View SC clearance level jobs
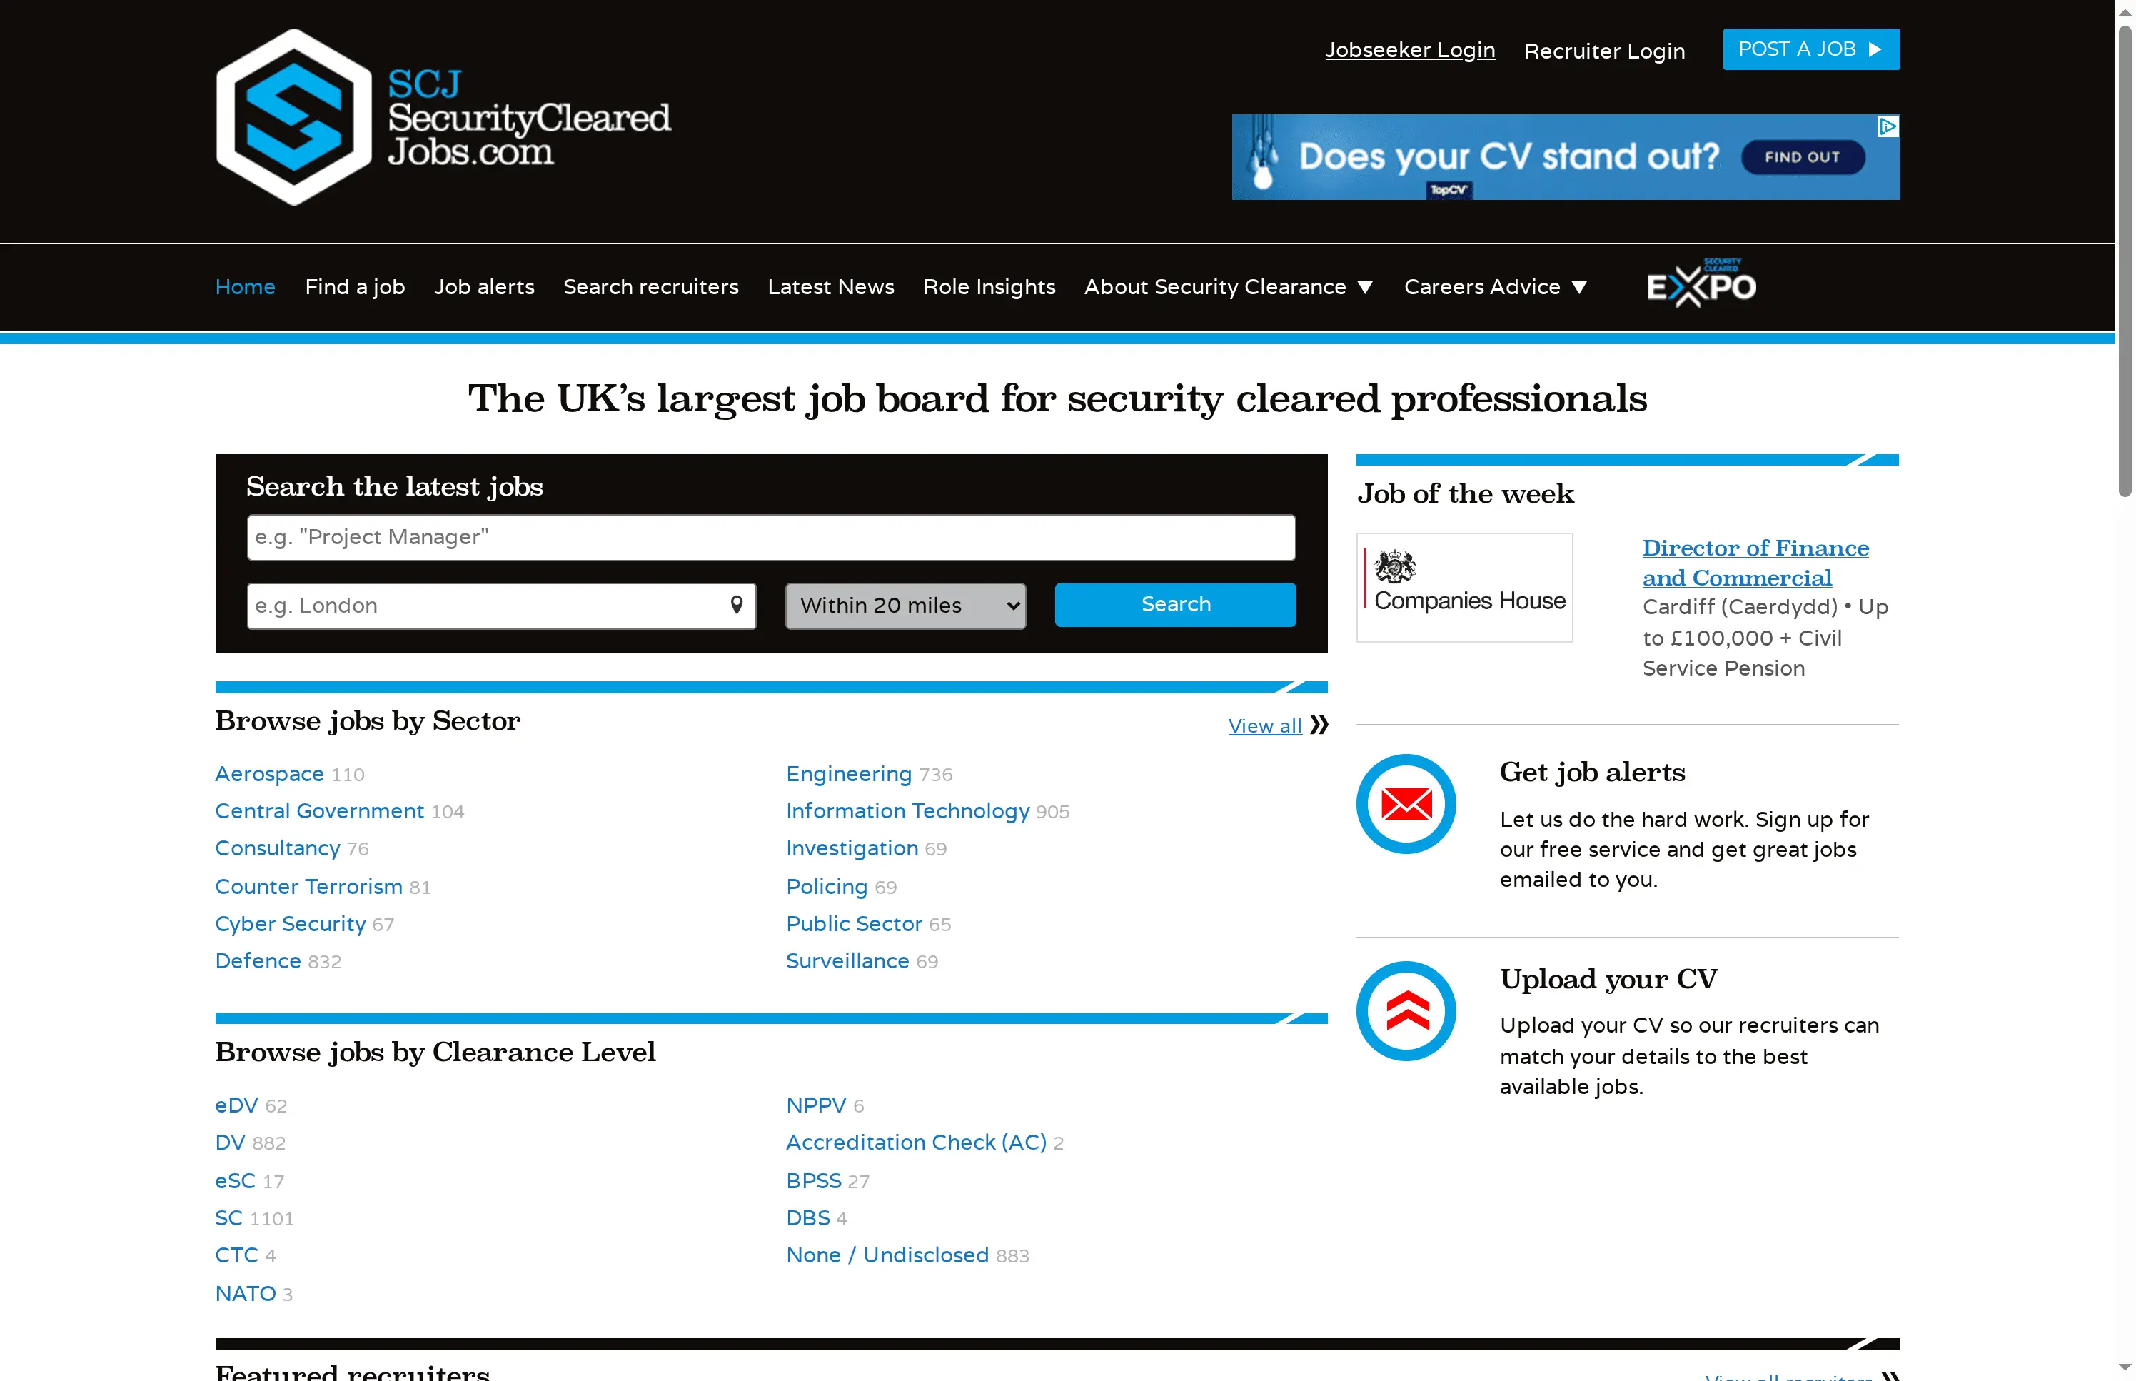Image resolution: width=2136 pixels, height=1381 pixels. click(x=229, y=1217)
